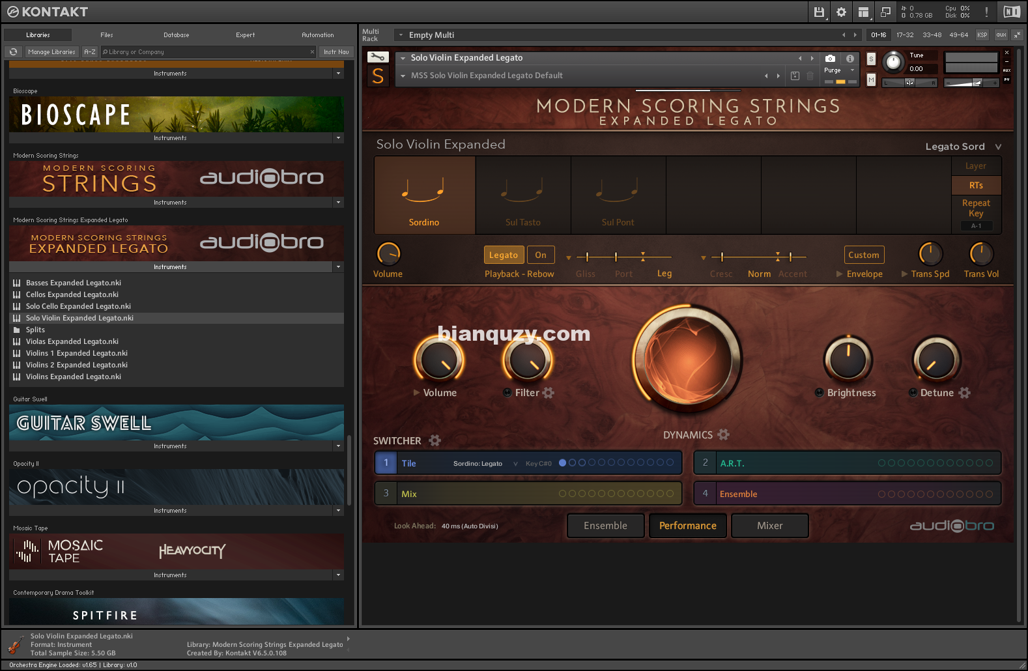The width and height of the screenshot is (1028, 671).
Task: Switch to the Files tab
Action: [107, 35]
